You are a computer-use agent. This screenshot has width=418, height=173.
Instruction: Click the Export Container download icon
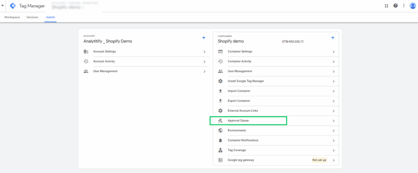point(220,101)
